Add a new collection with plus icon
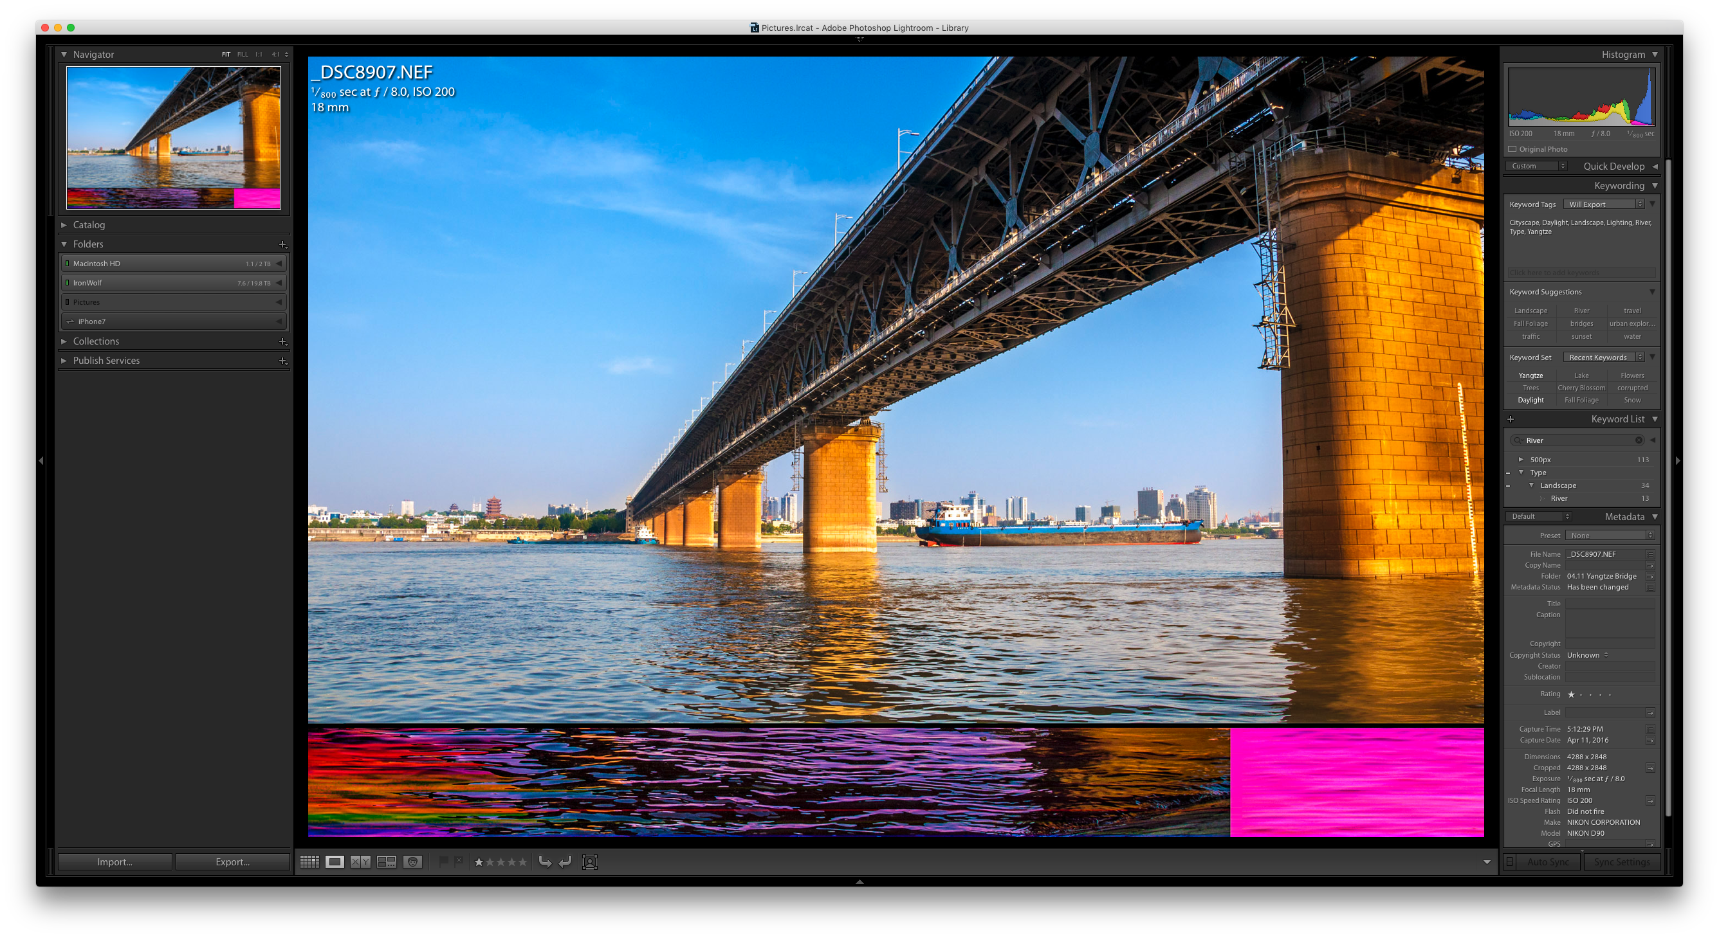Viewport: 1719px width, 938px height. click(283, 341)
